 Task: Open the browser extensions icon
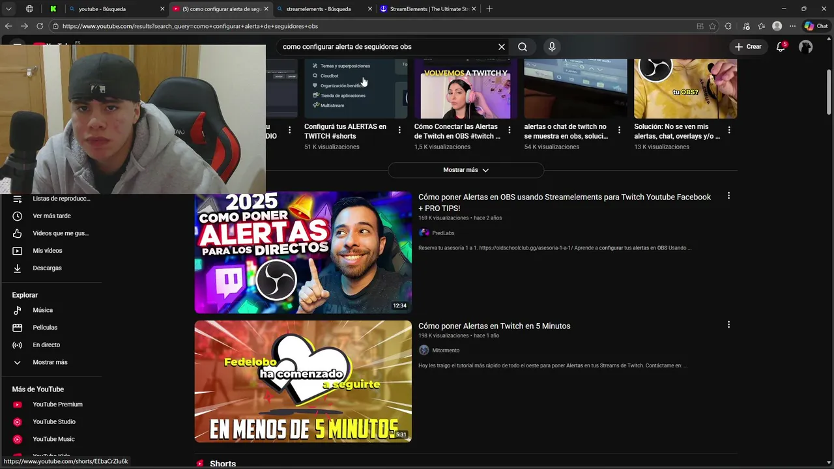(728, 26)
